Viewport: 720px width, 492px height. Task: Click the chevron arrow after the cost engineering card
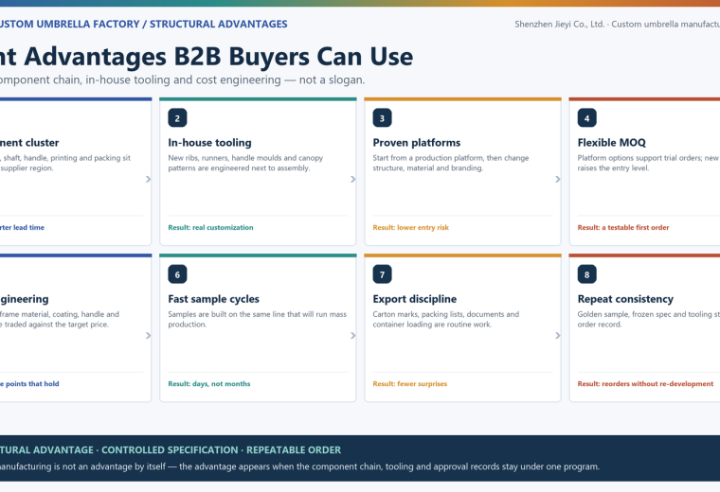148,336
